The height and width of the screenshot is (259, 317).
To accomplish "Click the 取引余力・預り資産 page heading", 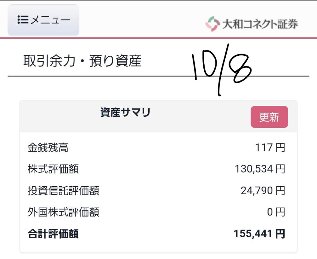I will pyautogui.click(x=82, y=61).
